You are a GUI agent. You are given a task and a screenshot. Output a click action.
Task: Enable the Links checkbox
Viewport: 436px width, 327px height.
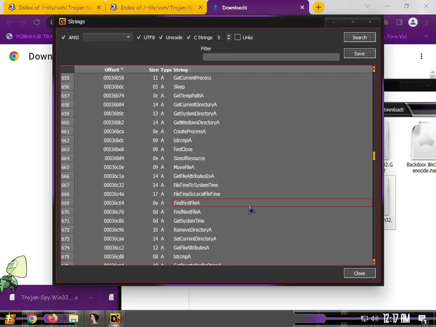[x=238, y=37]
